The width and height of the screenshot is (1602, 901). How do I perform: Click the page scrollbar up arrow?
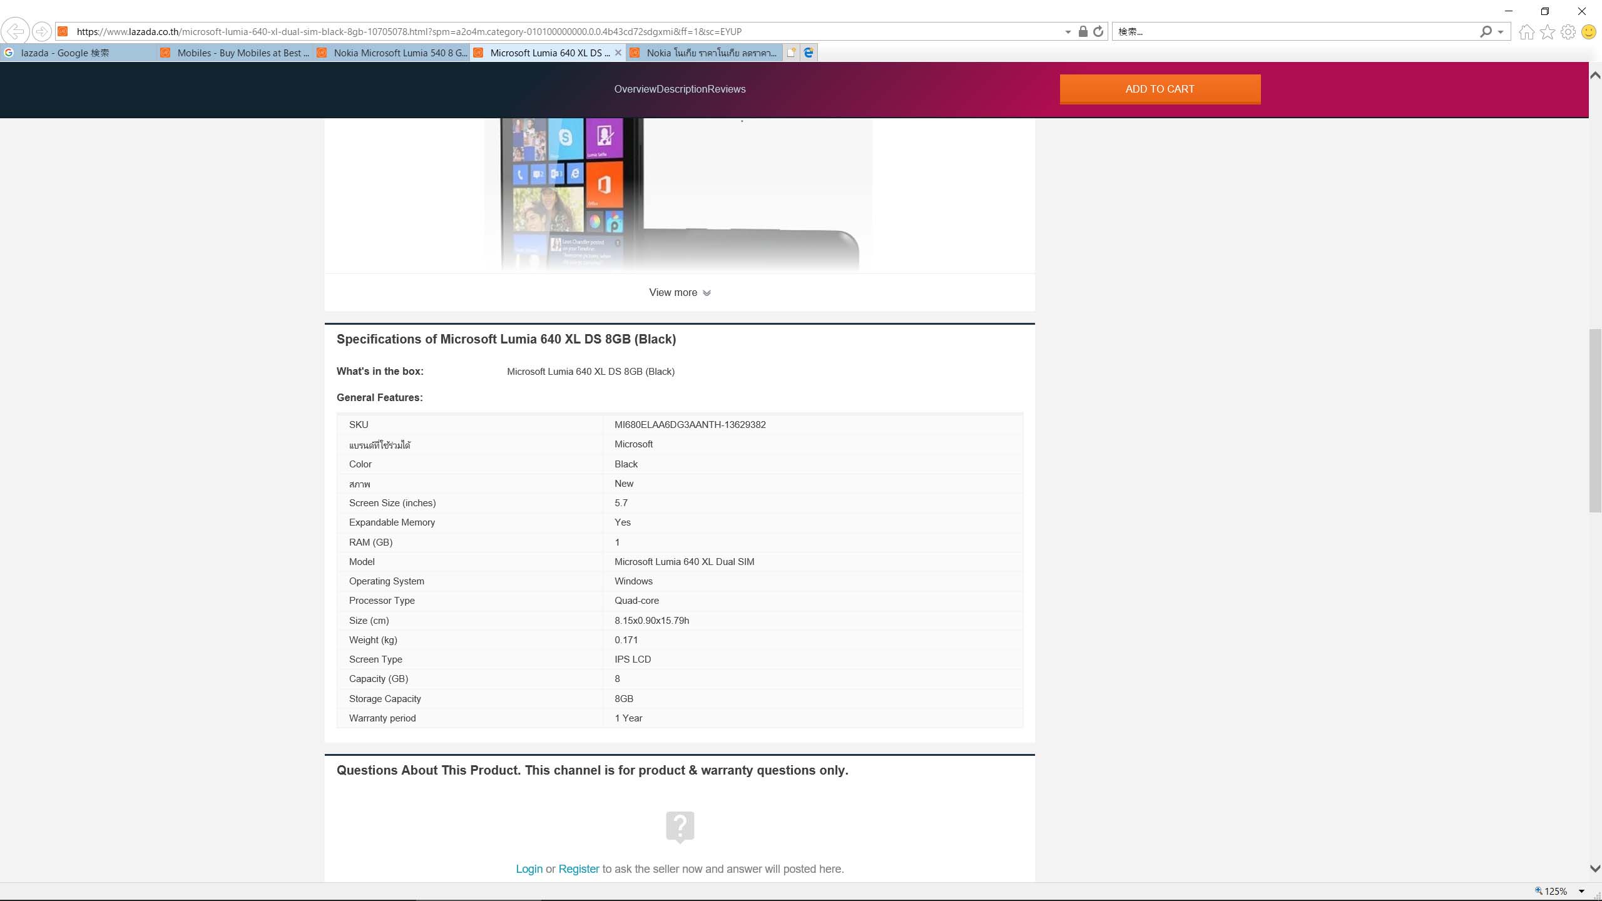click(x=1595, y=75)
